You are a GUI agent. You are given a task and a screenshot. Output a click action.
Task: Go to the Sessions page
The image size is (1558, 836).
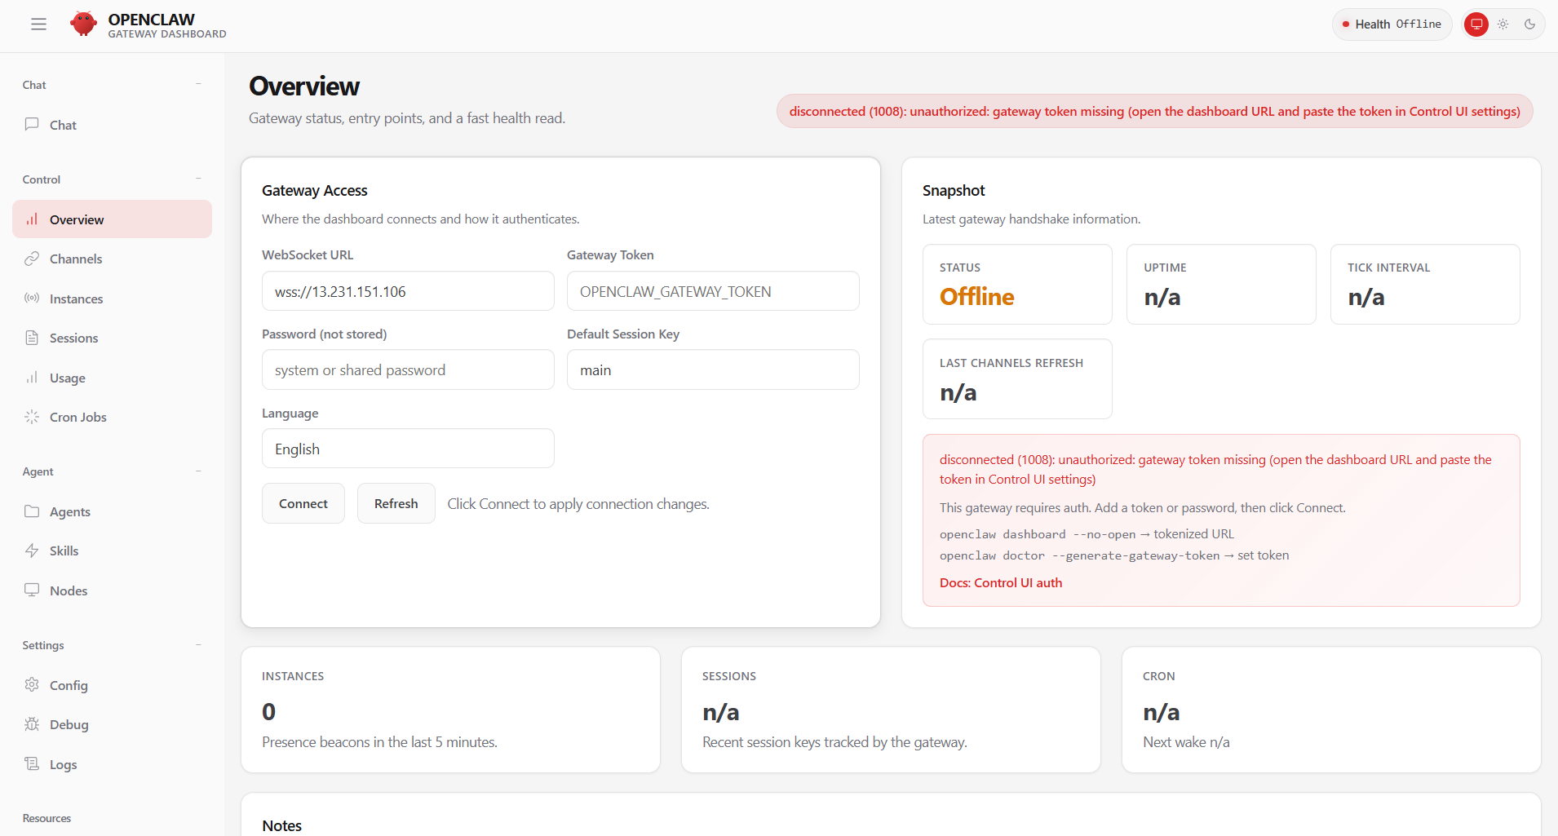click(x=73, y=338)
